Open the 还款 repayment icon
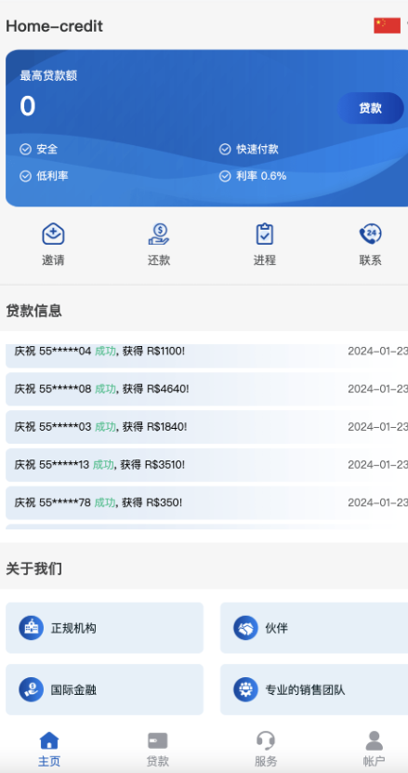 pos(159,234)
